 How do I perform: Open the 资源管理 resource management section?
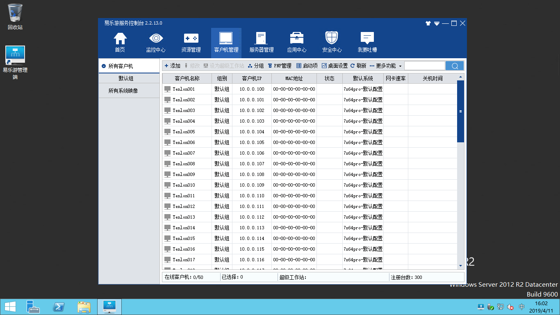[x=191, y=42]
